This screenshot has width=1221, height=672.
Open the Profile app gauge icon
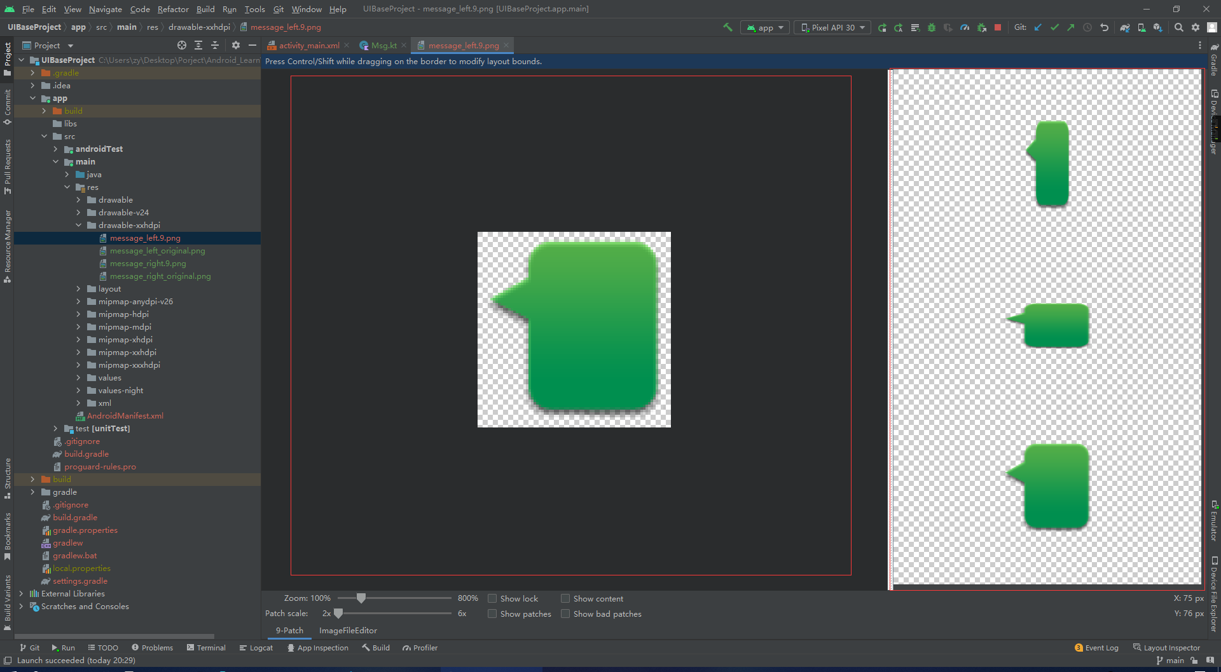pyautogui.click(x=965, y=27)
